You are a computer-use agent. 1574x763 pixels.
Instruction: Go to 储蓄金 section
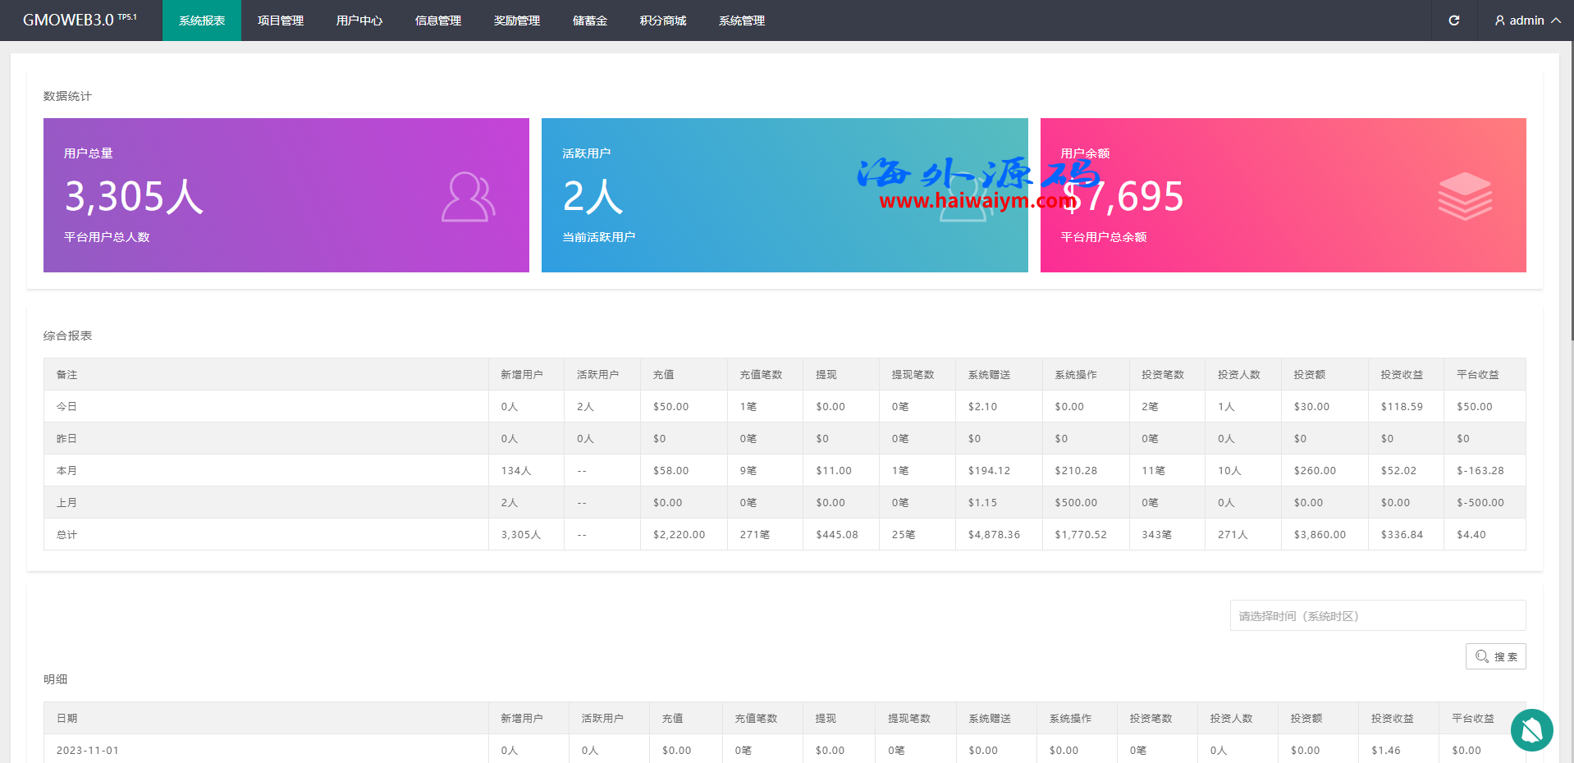589,21
